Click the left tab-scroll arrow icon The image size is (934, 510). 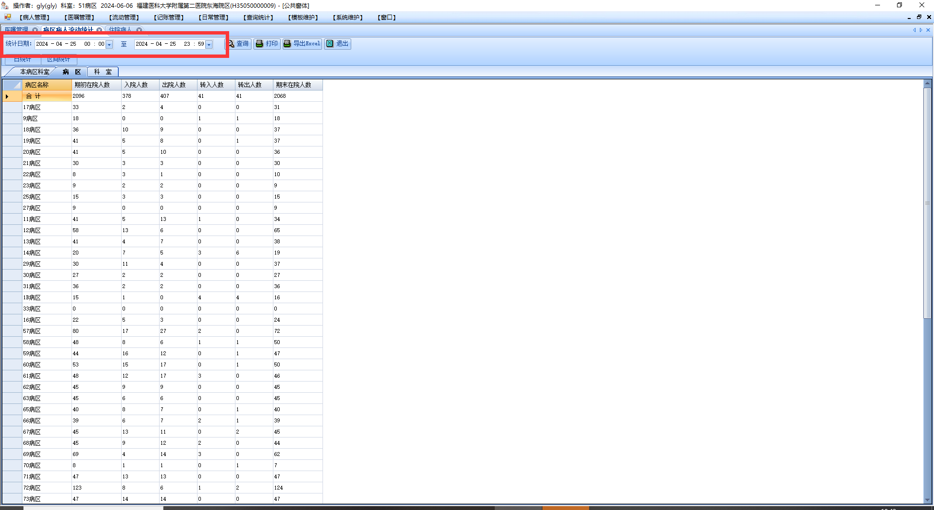(914, 30)
